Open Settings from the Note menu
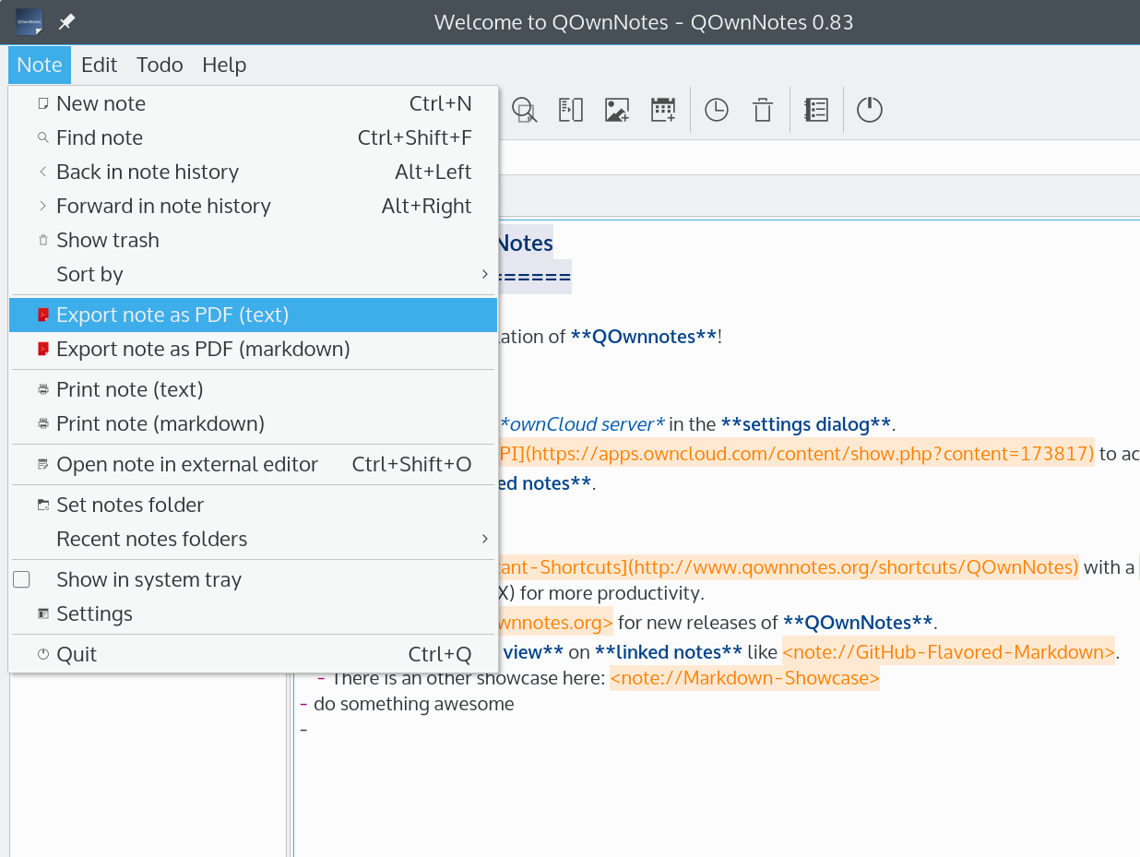 (x=253, y=613)
